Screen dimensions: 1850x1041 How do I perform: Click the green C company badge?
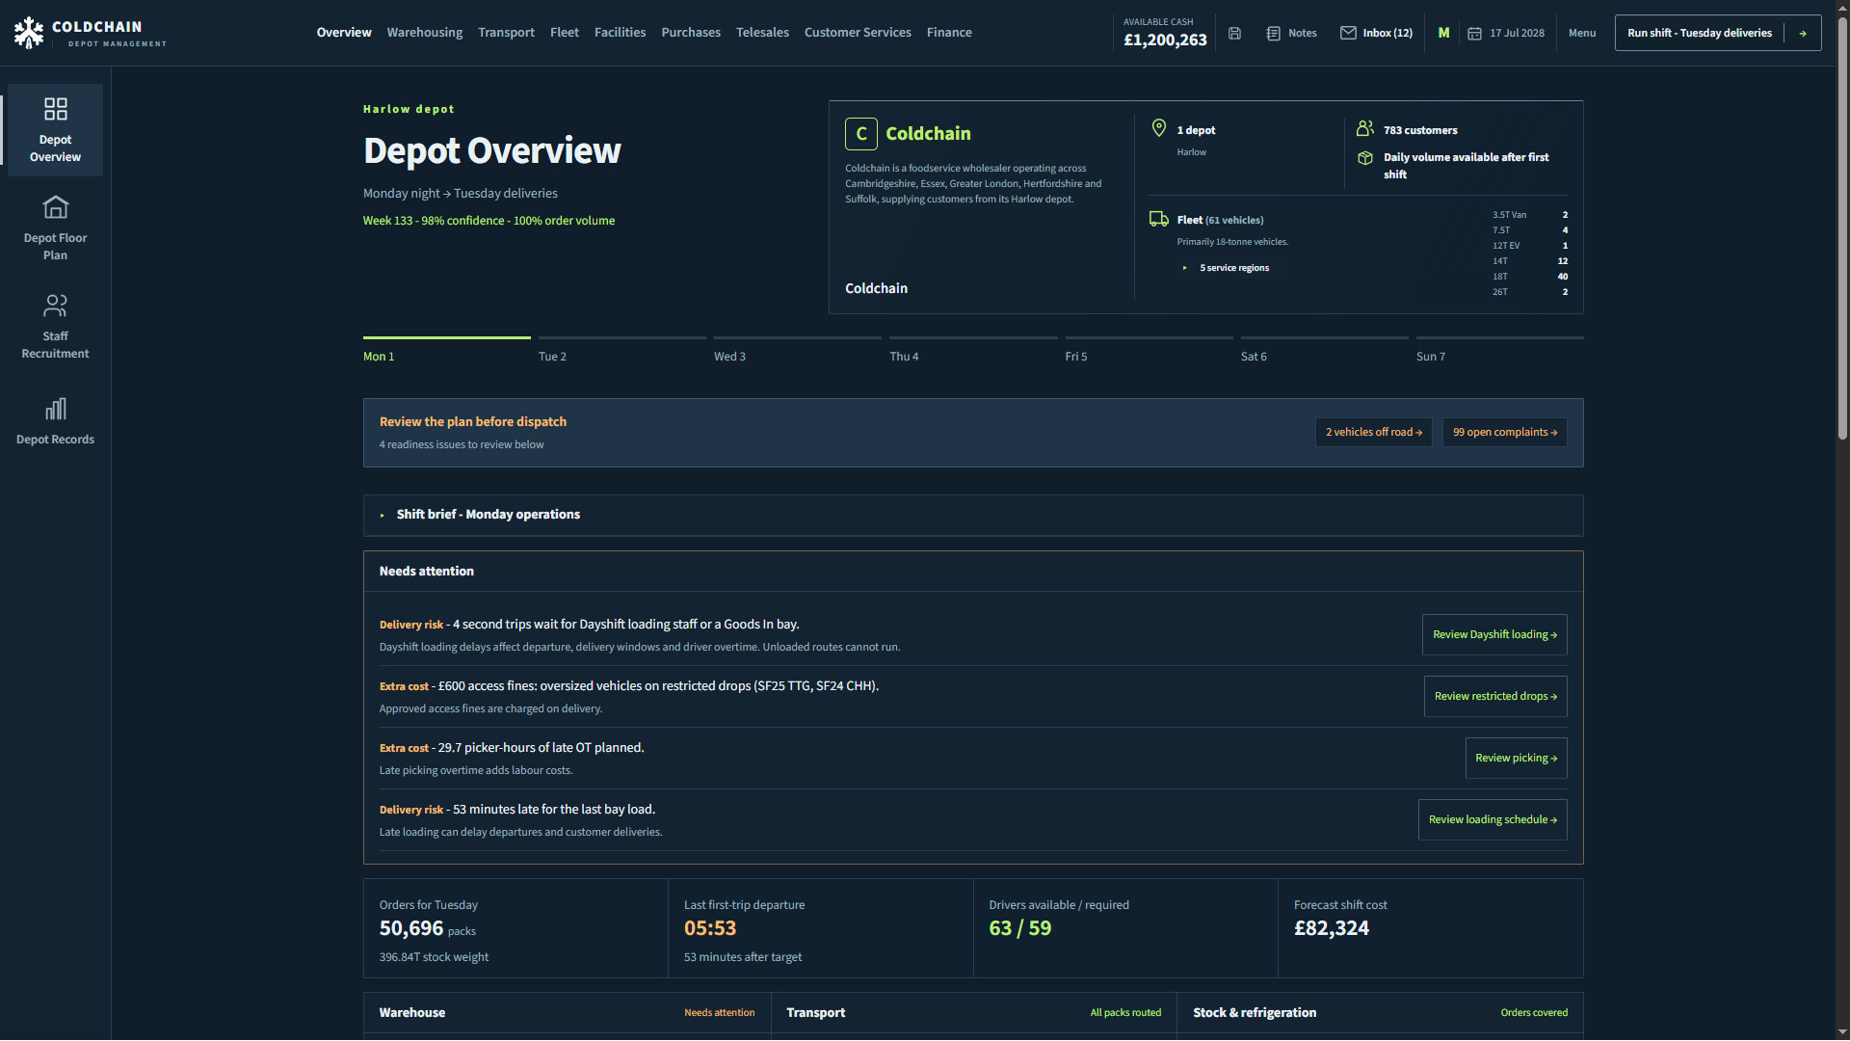[861, 134]
